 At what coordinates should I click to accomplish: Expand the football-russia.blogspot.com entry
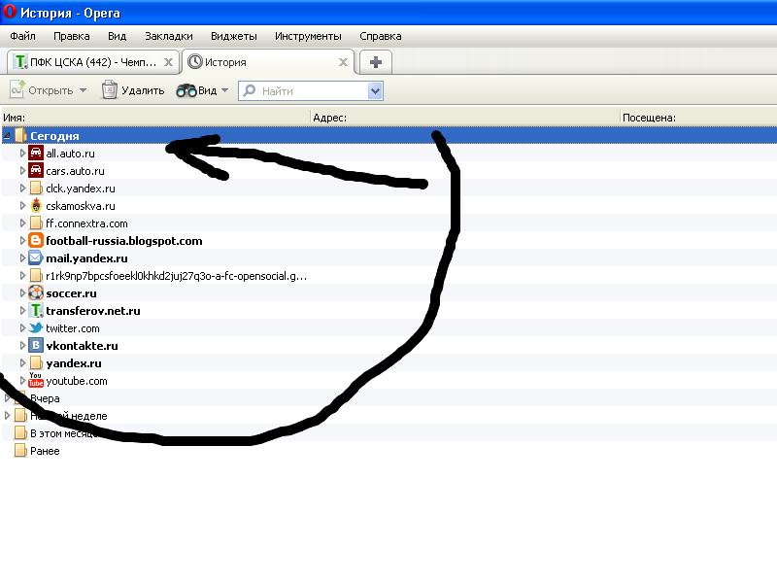coord(22,241)
